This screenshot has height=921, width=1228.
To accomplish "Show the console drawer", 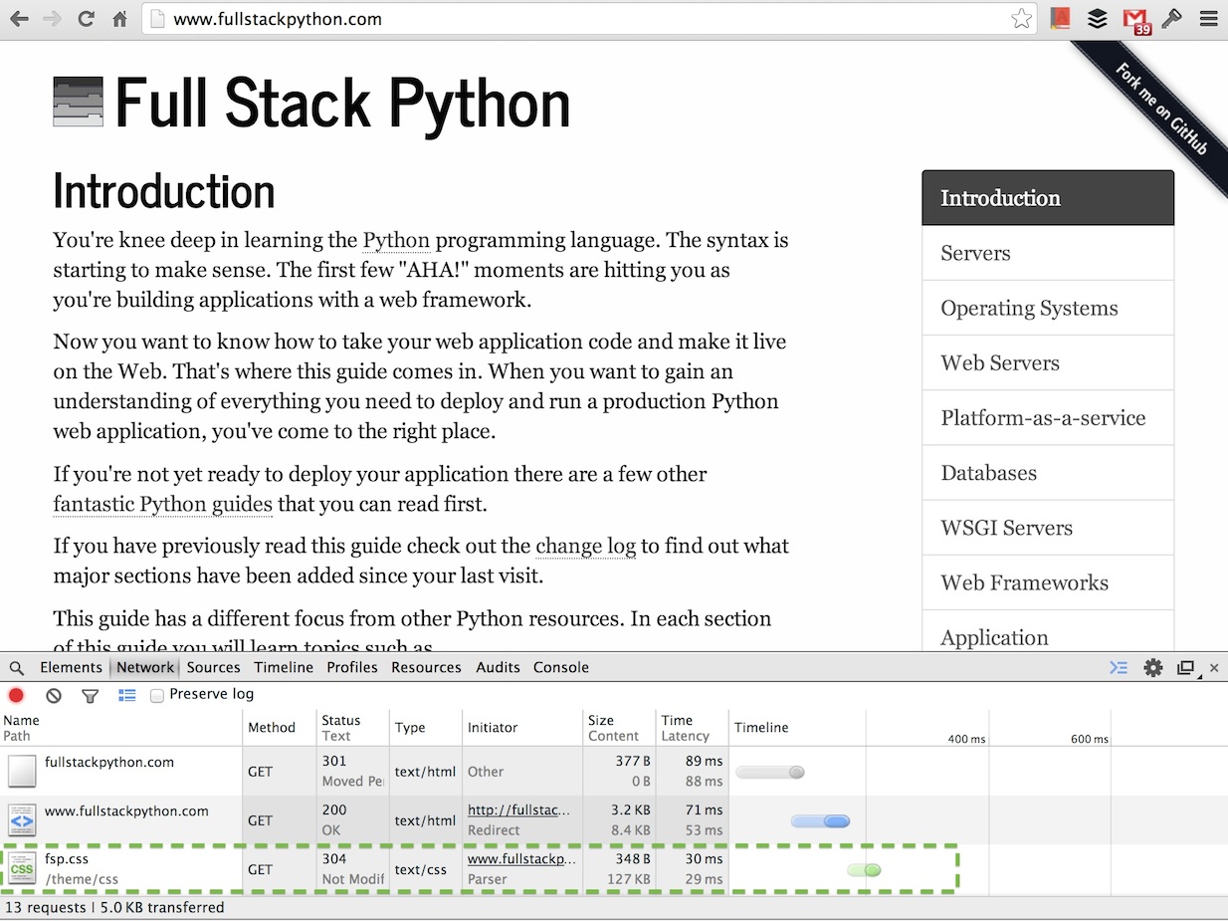I will (1118, 667).
